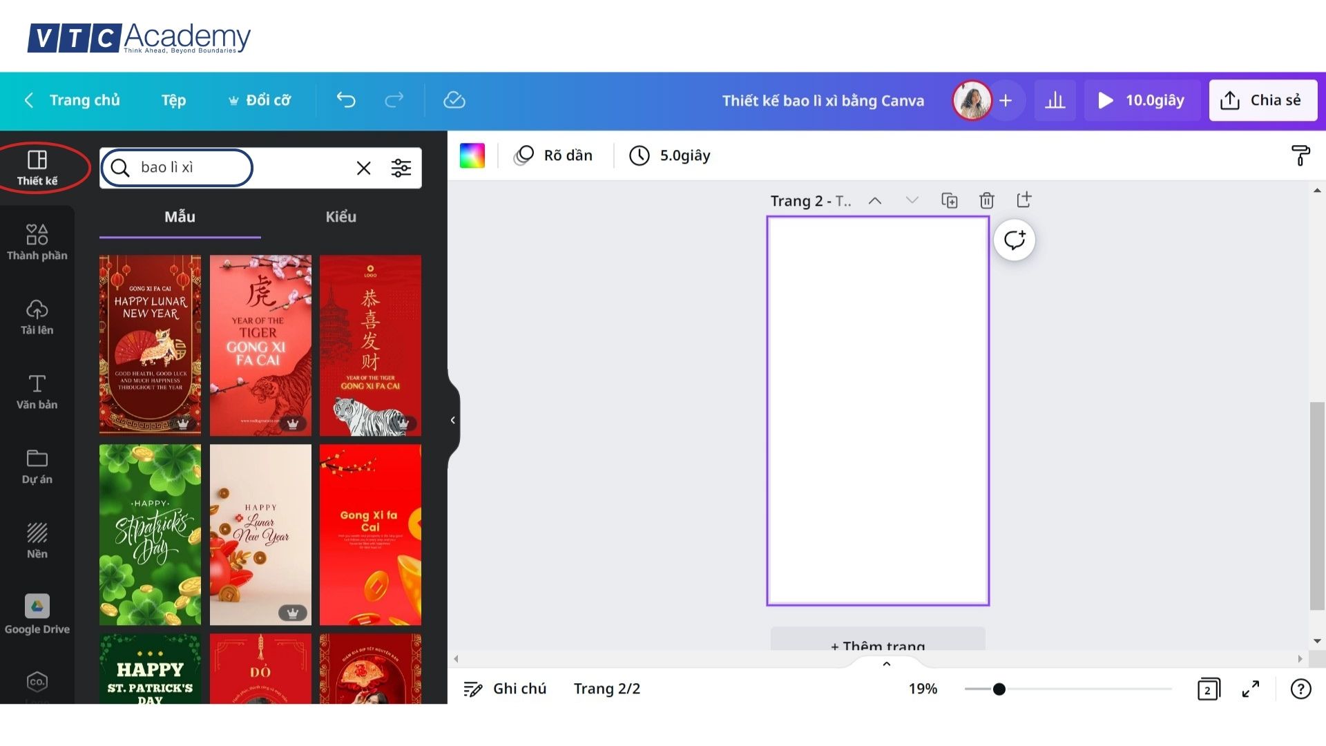
Task: Open the Thành phần panel
Action: pyautogui.click(x=37, y=242)
